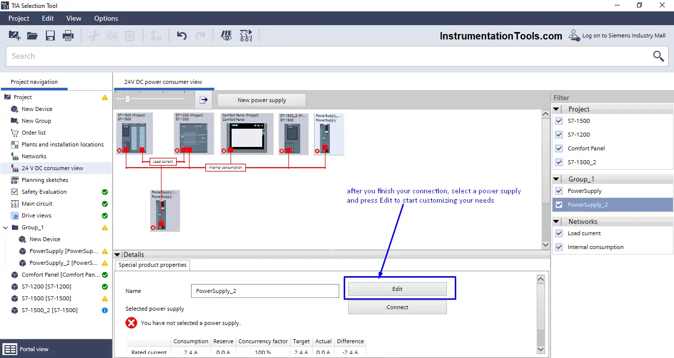Click blue info icon on S7-1500_2 row
The width and height of the screenshot is (674, 358).
(x=105, y=310)
